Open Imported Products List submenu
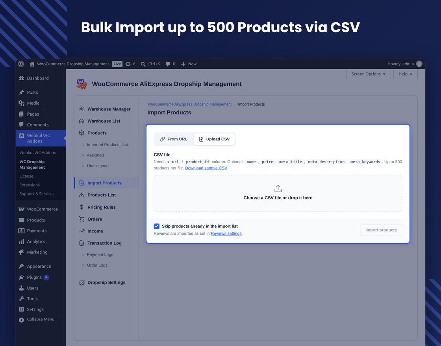This screenshot has width=441, height=346. pyautogui.click(x=107, y=145)
